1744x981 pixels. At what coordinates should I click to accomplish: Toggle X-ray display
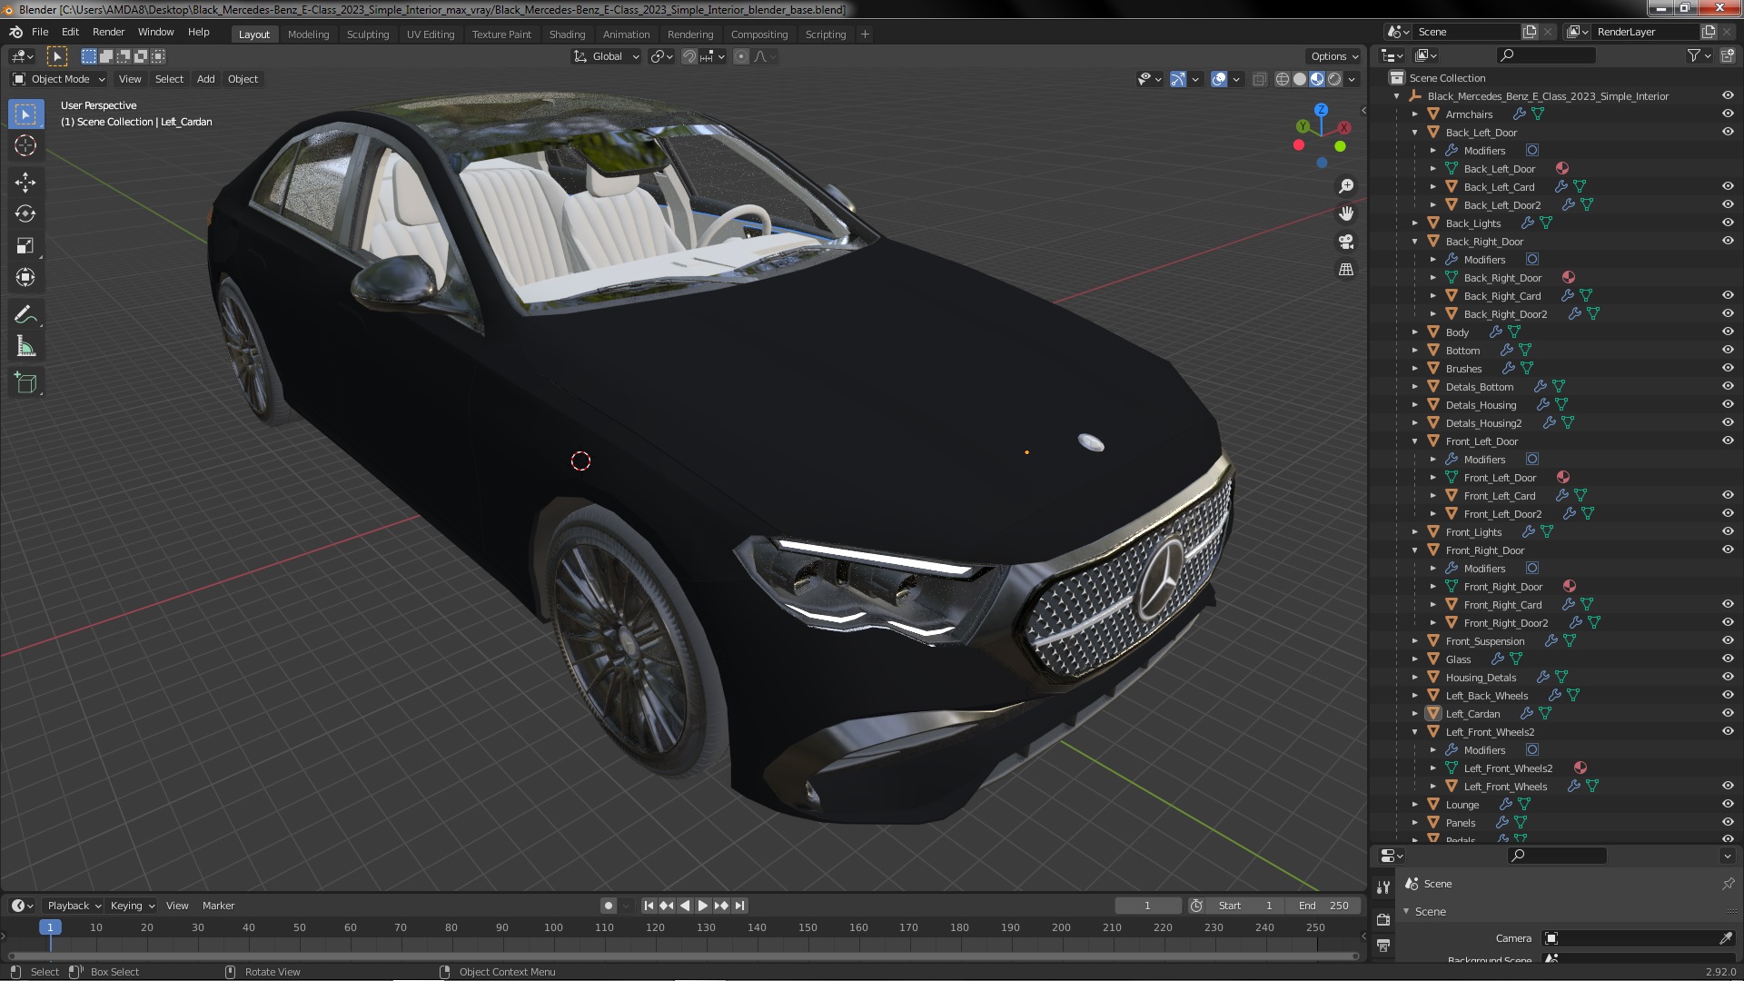(1259, 80)
